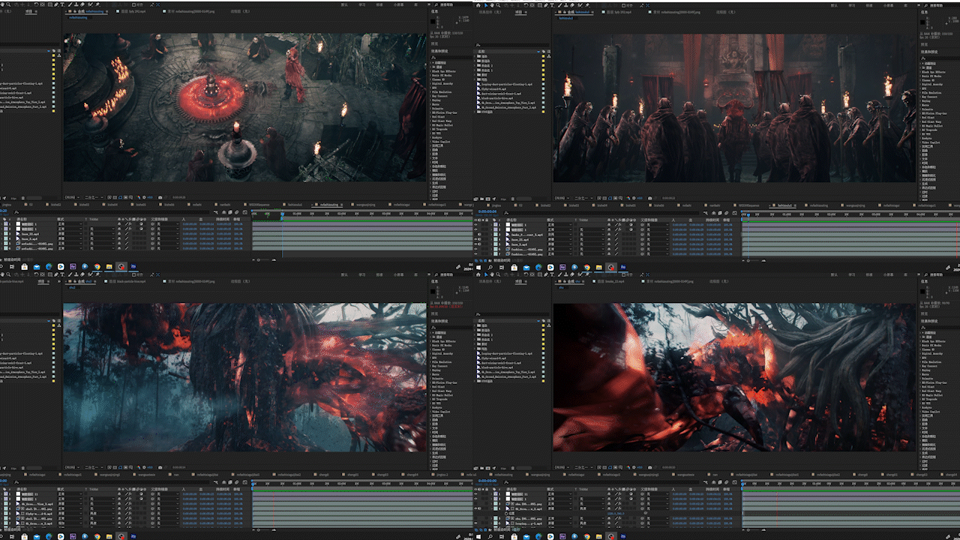Click timeline search magnifier in ritual circle window
This screenshot has width=960, height=540.
16,212
